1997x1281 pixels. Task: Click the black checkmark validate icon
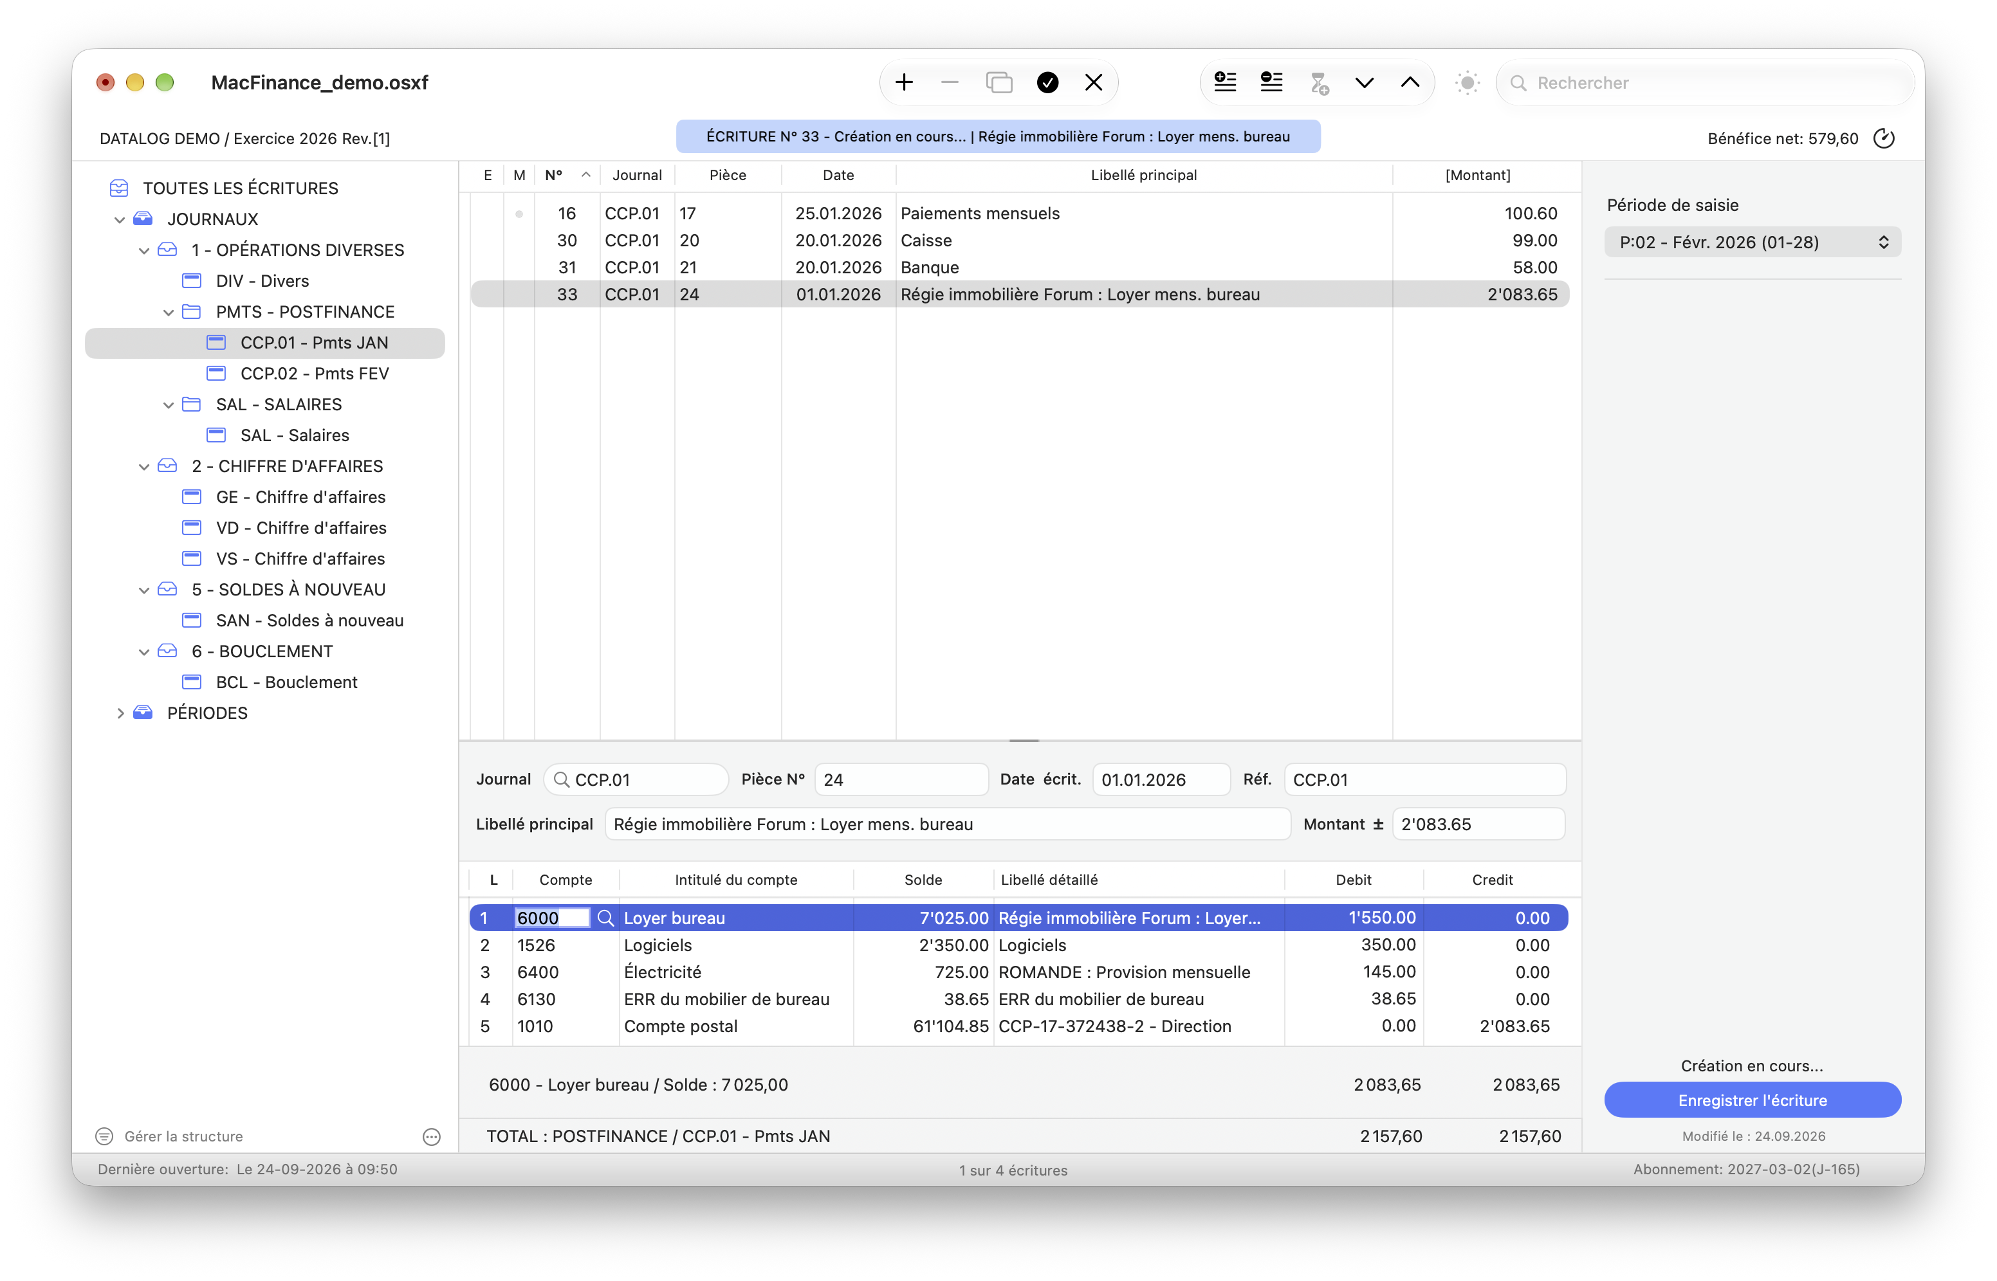[x=1047, y=82]
